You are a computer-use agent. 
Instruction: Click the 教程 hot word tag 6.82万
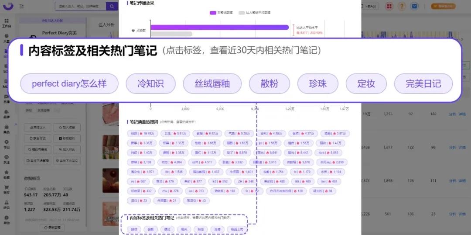[208, 133]
